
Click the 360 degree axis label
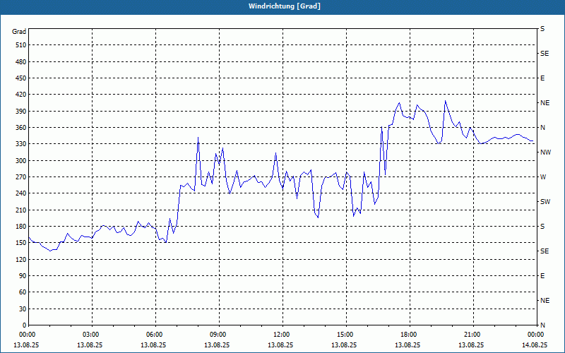[21, 128]
